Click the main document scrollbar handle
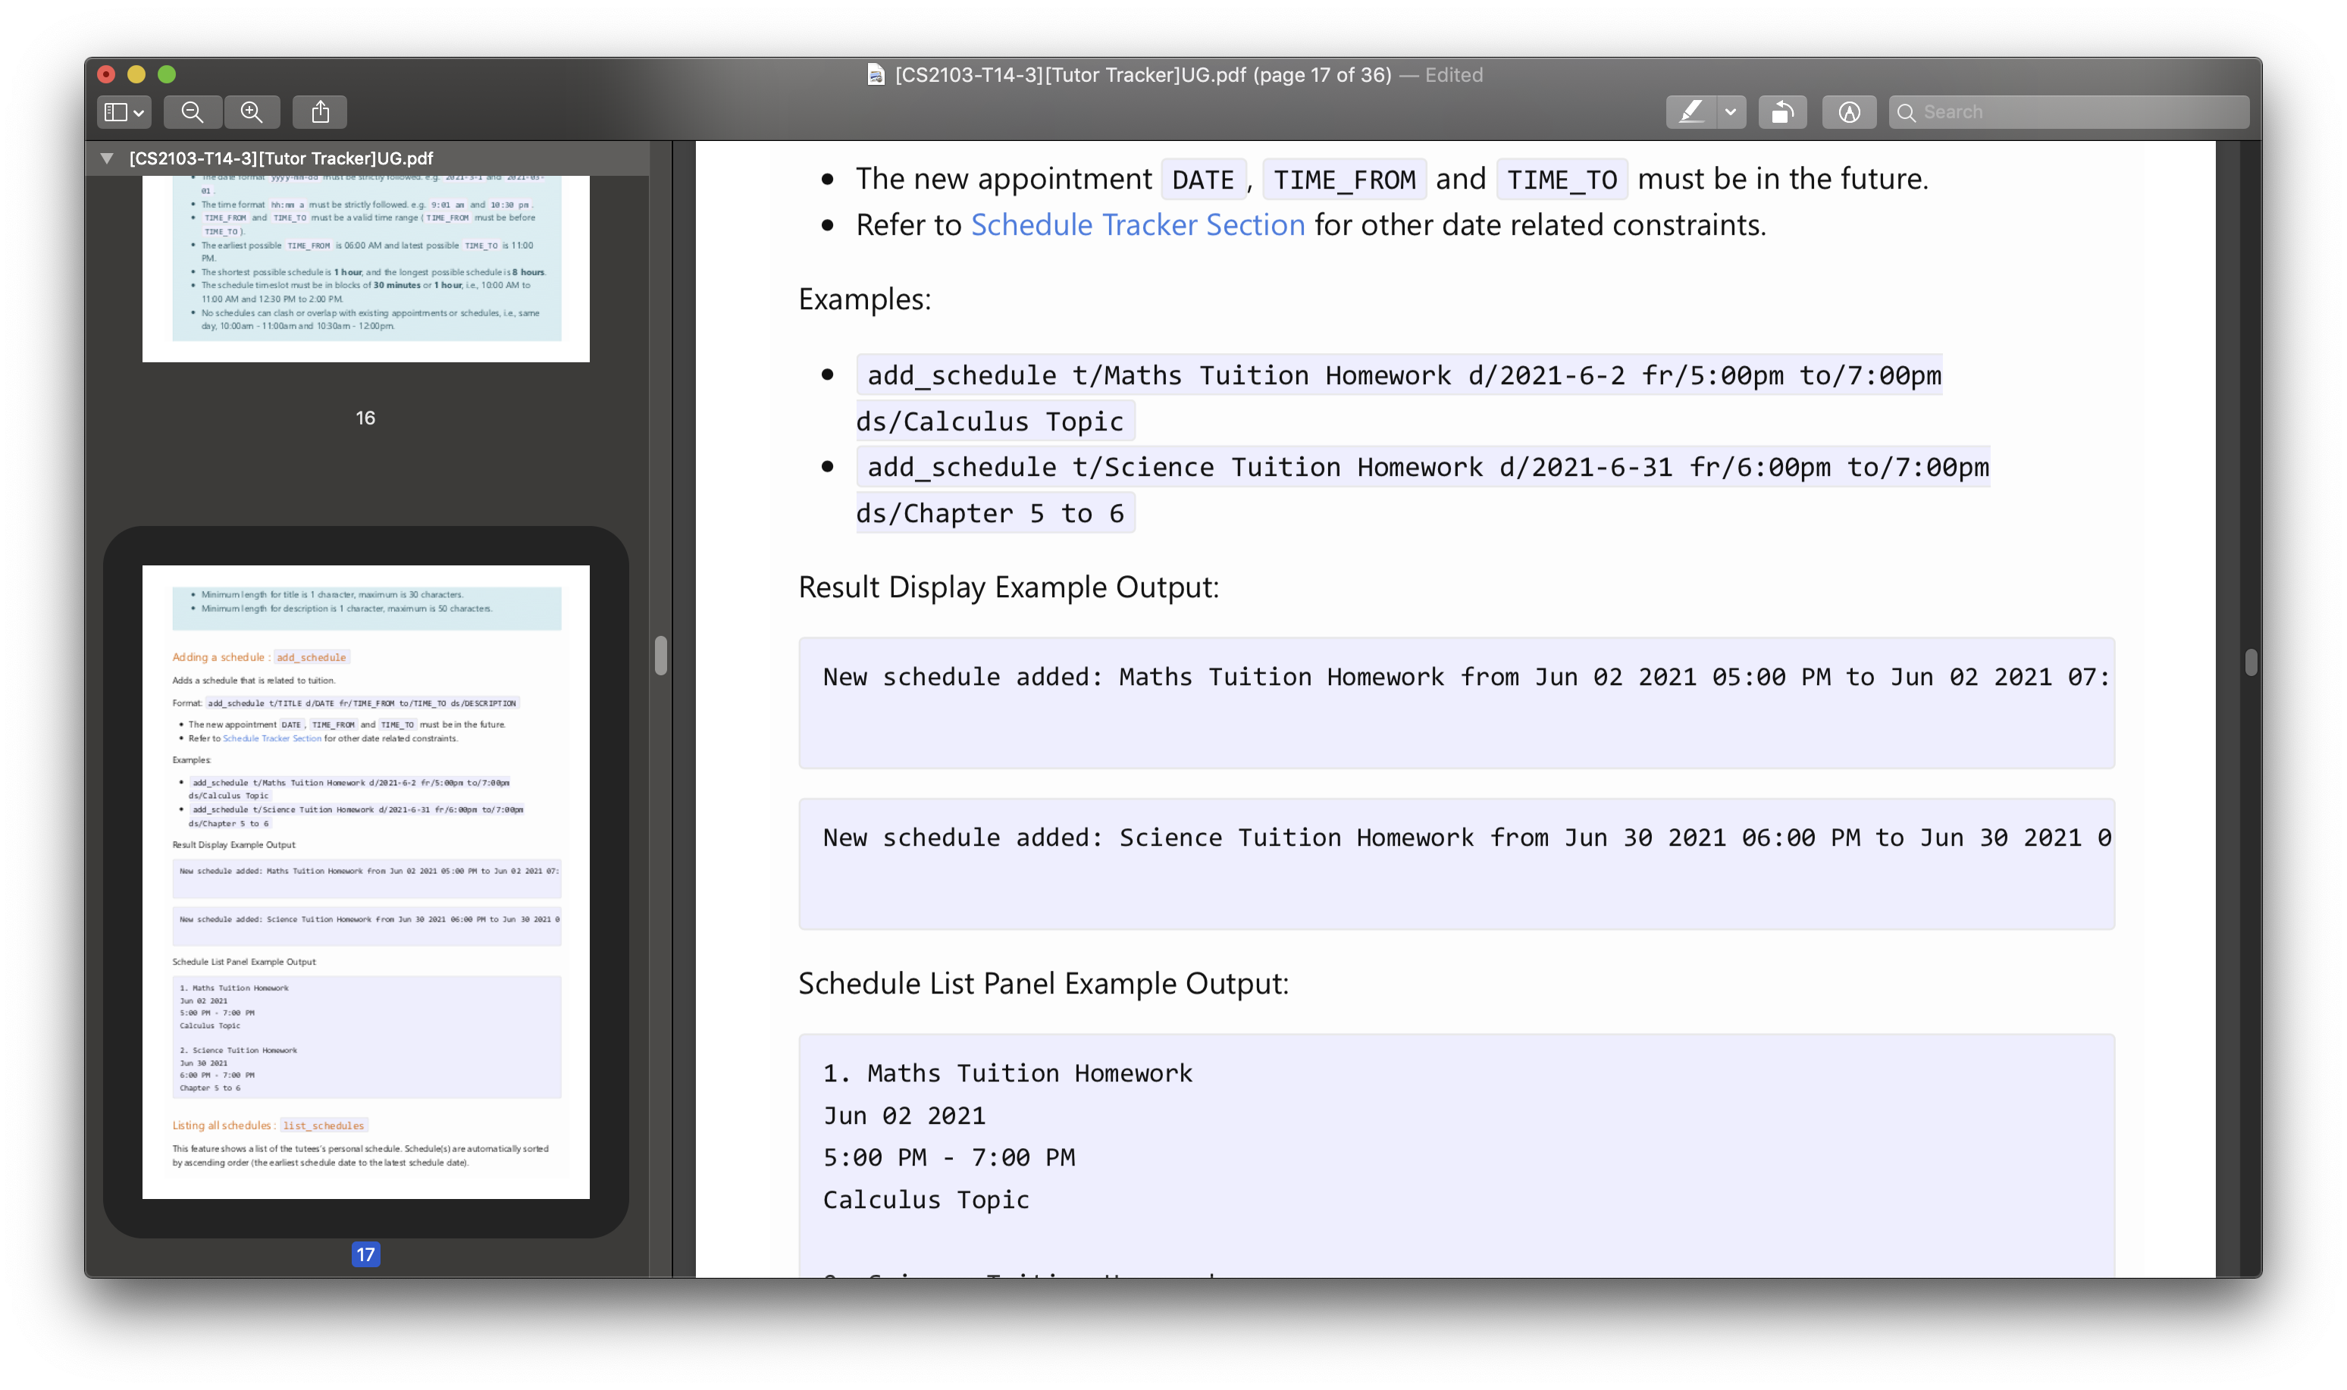This screenshot has height=1390, width=2347. 2250,662
